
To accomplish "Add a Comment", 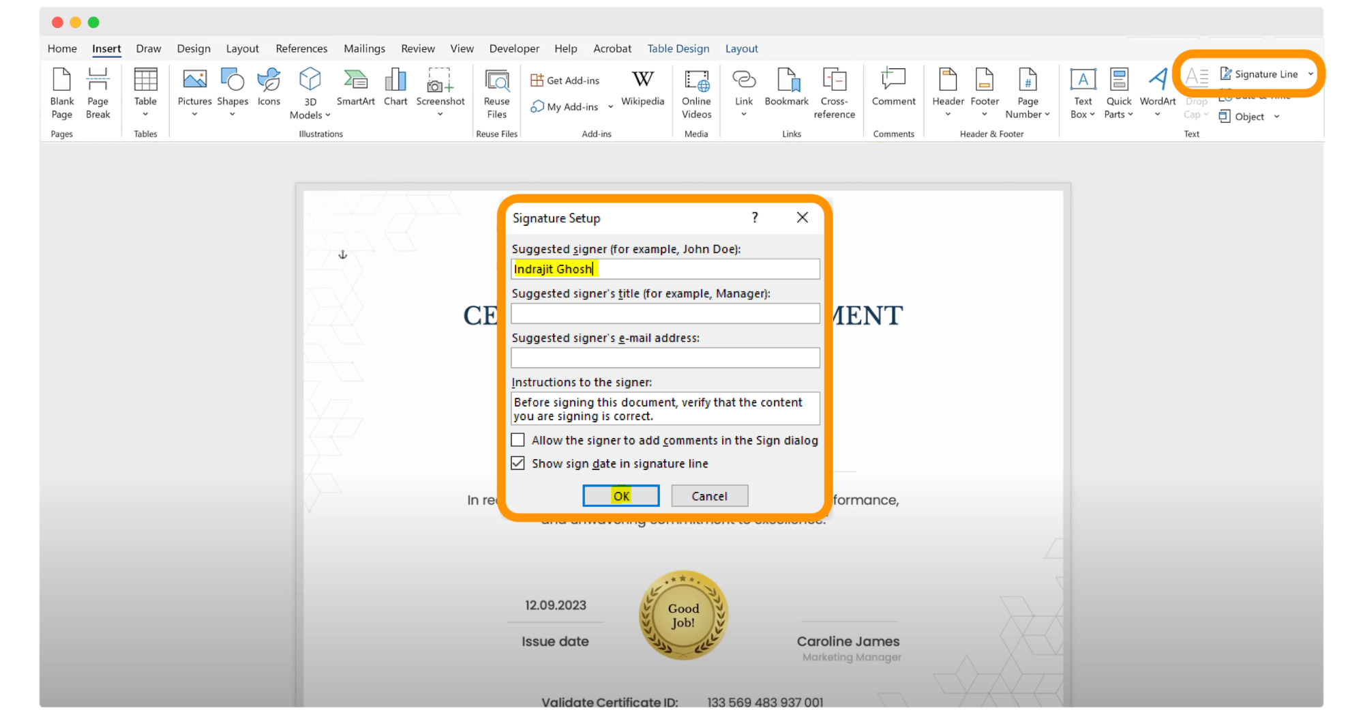I will pyautogui.click(x=893, y=87).
